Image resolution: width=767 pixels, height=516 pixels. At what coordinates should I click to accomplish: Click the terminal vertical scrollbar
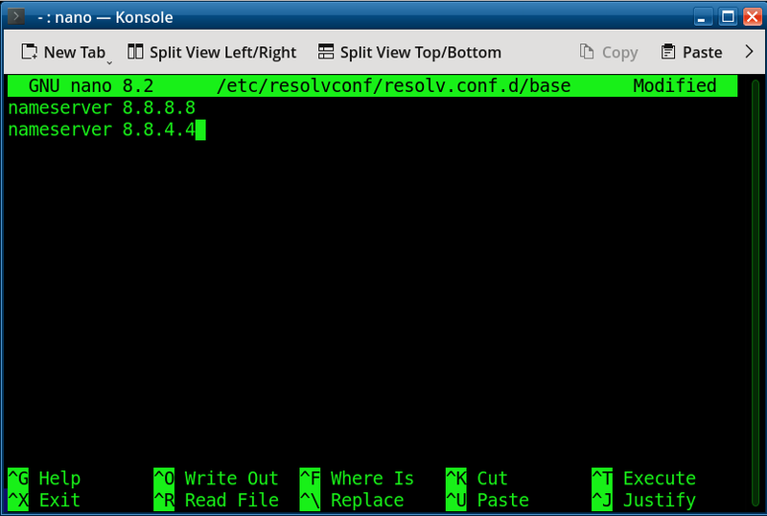(x=755, y=293)
